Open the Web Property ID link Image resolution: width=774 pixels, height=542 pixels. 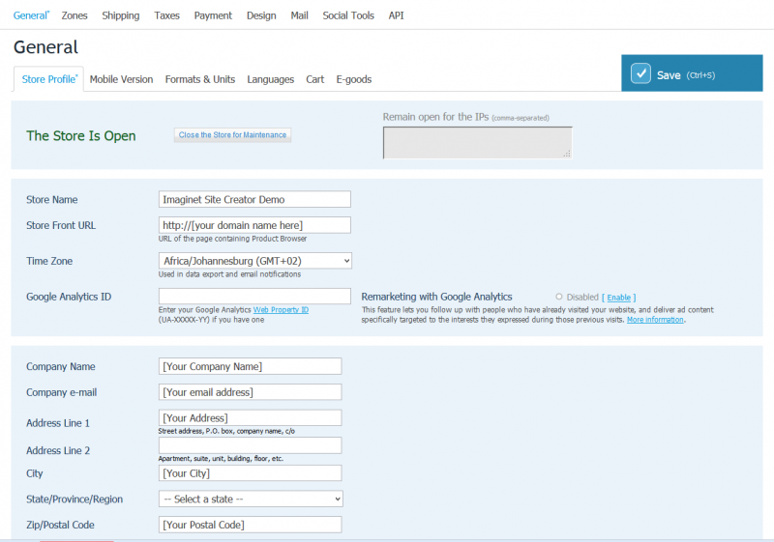[281, 310]
